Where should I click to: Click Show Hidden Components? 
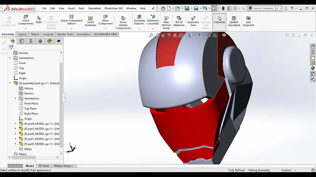pyautogui.click(x=123, y=23)
